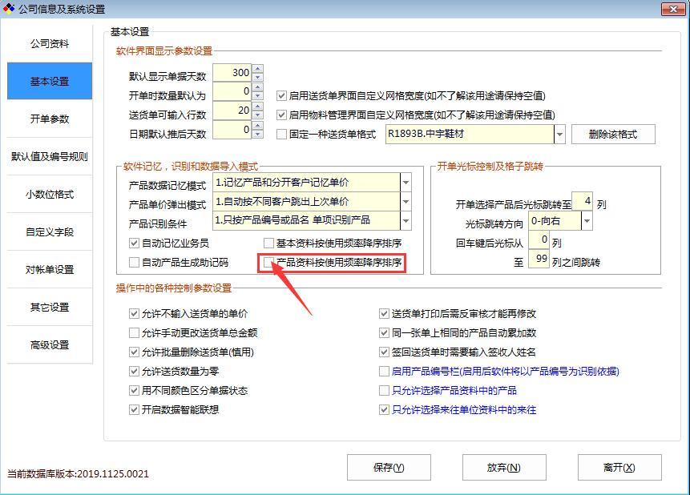Switch to the 开单参数 tab
Image resolution: width=690 pixels, height=495 pixels.
coord(50,119)
